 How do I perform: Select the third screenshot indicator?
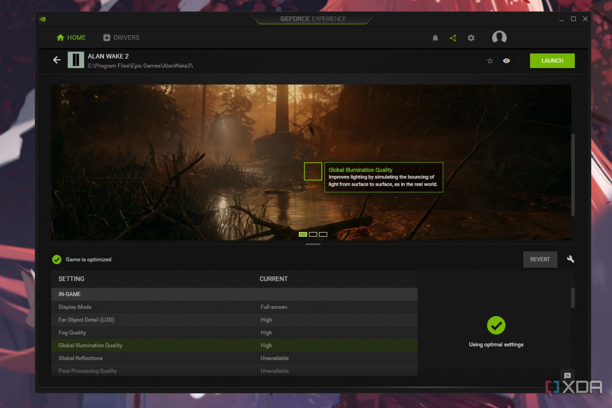[x=323, y=234]
